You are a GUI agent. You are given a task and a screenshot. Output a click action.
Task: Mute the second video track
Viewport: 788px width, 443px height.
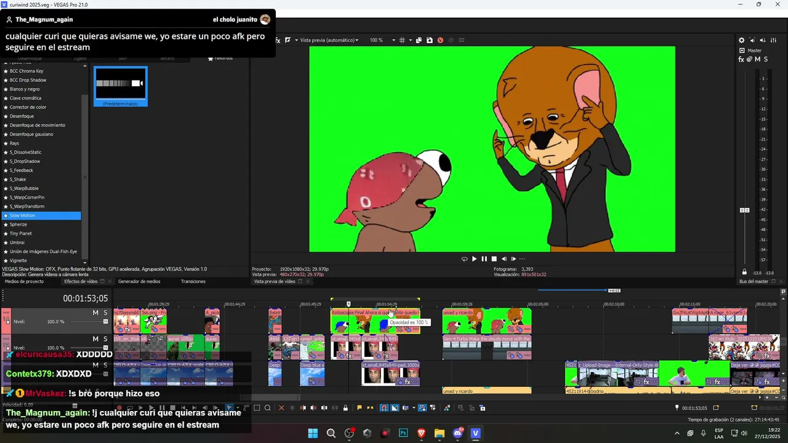(x=95, y=339)
